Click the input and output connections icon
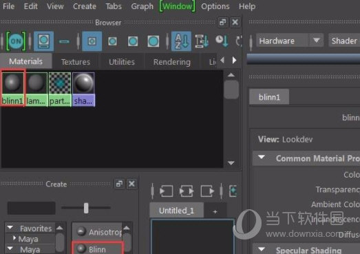Viewport: 360px width, 254px height. click(x=187, y=191)
